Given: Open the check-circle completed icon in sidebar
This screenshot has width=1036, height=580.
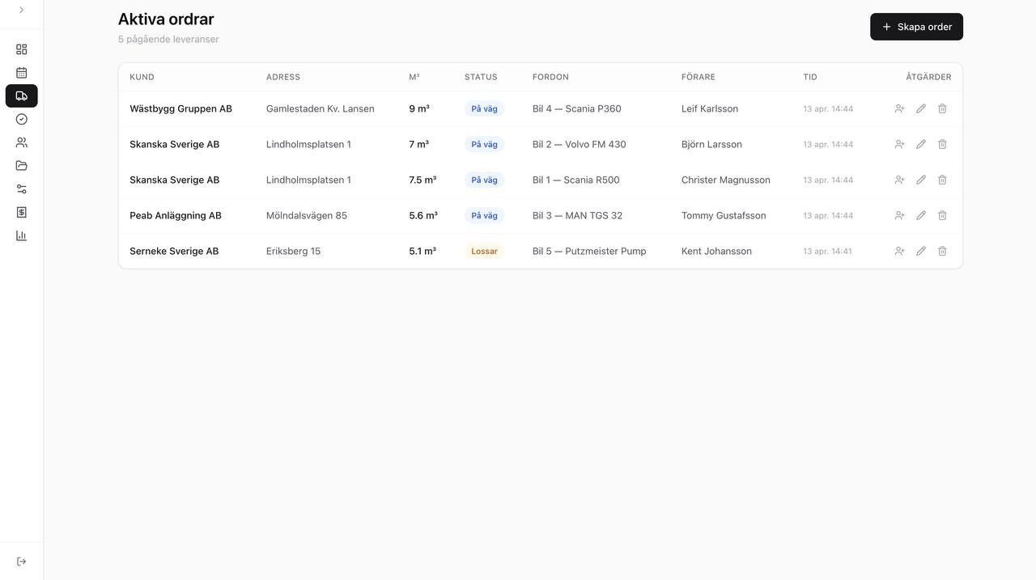Looking at the screenshot, I should tap(21, 119).
